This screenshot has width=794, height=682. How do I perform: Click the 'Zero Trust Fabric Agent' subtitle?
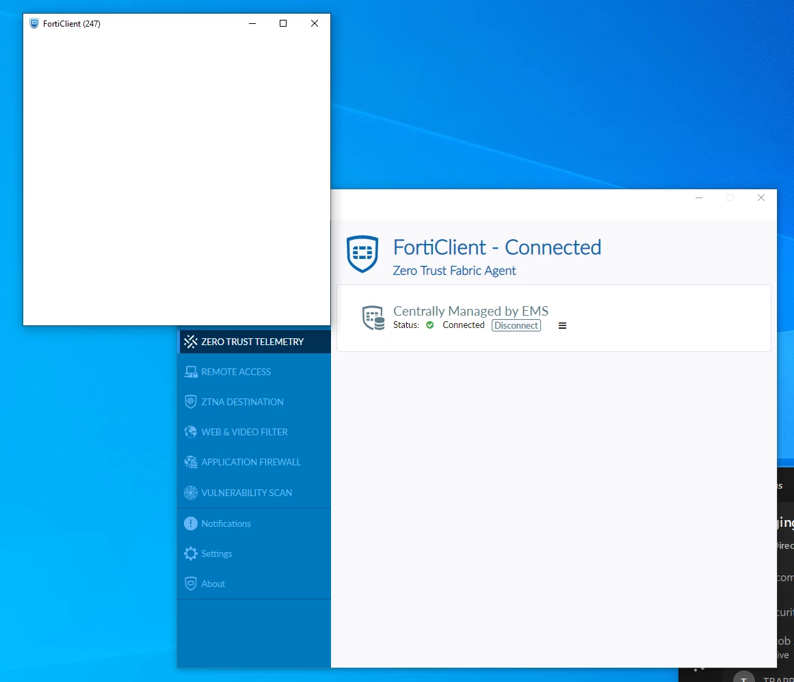coord(454,271)
